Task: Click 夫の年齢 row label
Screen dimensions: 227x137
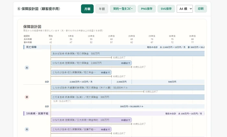Action: [x=28, y=39]
